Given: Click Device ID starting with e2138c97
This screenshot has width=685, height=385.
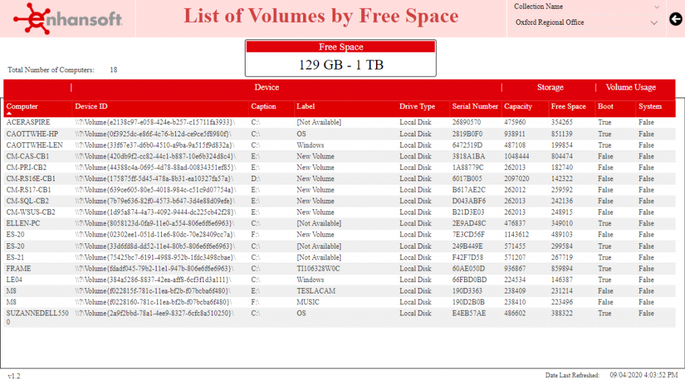Looking at the screenshot, I should 155,122.
